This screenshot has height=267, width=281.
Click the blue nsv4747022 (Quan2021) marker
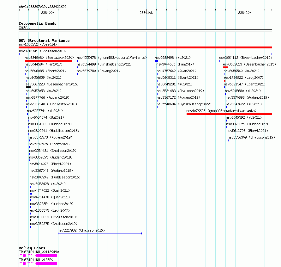pyautogui.click(x=31, y=194)
